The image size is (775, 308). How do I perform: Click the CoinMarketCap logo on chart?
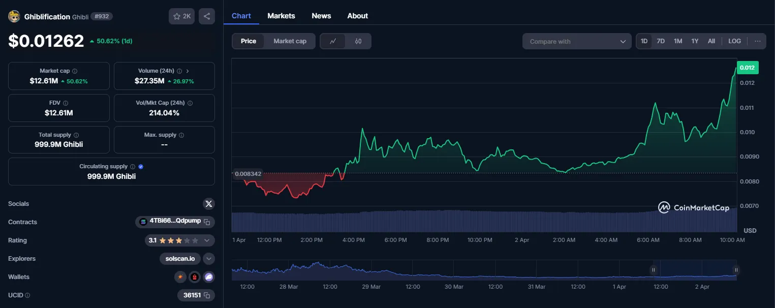[x=694, y=207]
